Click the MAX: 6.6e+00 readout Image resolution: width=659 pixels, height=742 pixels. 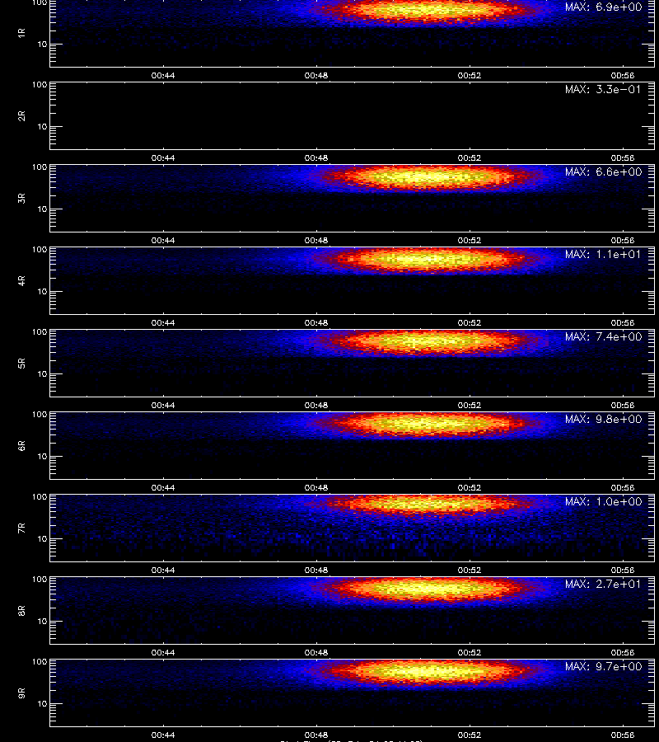coord(603,171)
